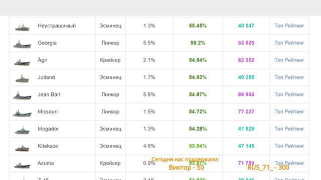Viewport: 321px width, 180px height.
Task: Click damage value 83 526
Action: pos(246,43)
